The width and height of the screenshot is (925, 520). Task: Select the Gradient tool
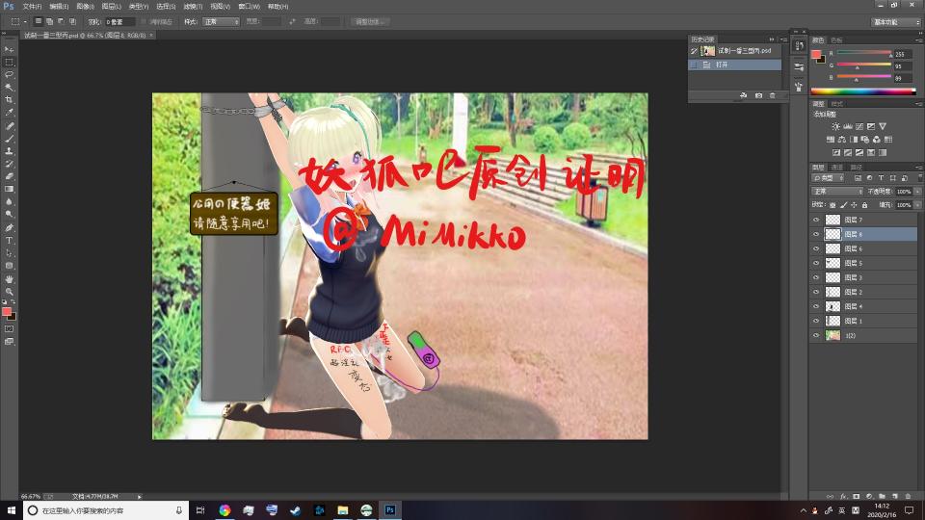click(x=9, y=189)
